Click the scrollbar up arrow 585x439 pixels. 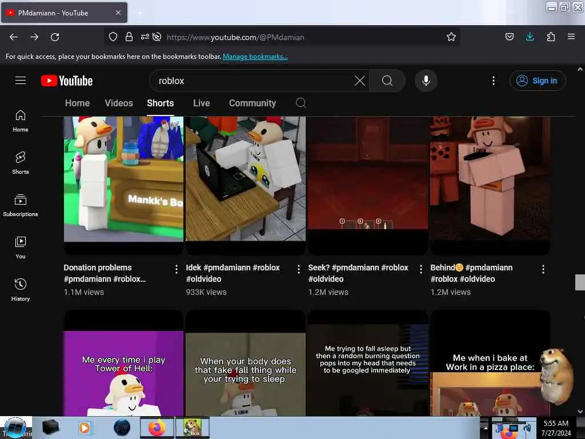coord(580,69)
